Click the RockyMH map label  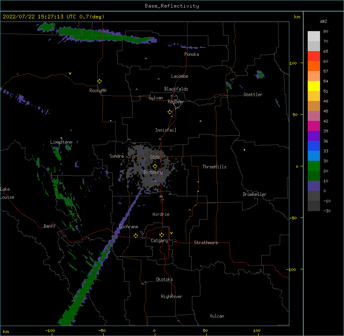(x=98, y=91)
